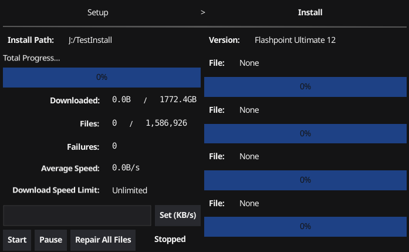This screenshot has height=252, width=409.
Task: Click the Flashpoint Ultimate 12 version text
Action: (295, 40)
